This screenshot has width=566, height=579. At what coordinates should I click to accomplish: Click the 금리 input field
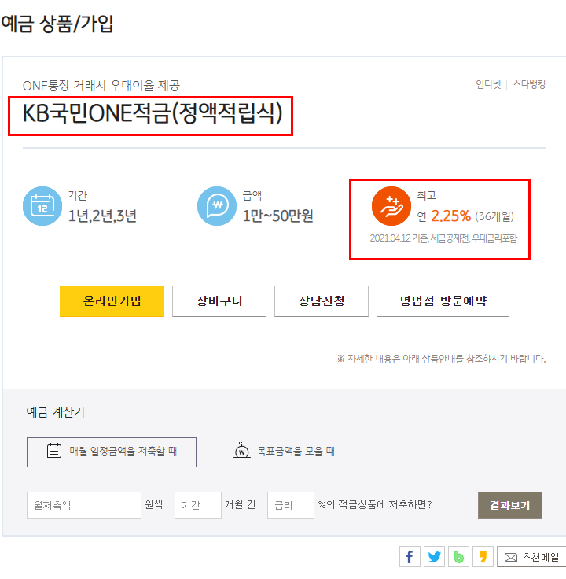click(291, 505)
